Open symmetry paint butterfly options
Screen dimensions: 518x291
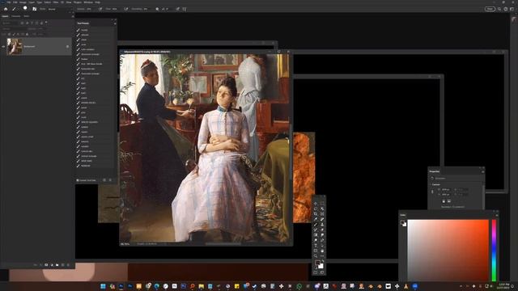185,9
